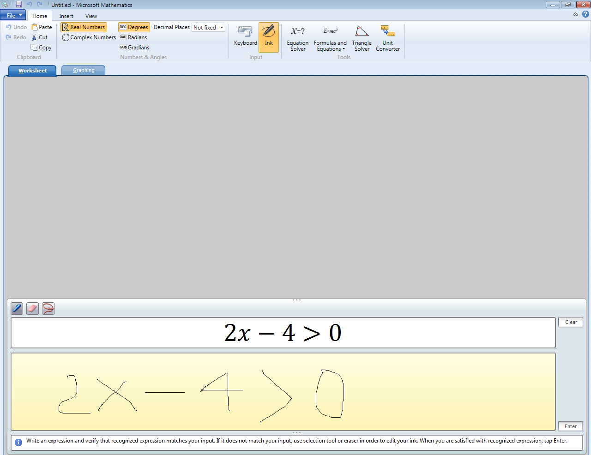Switch input to Keyboard mode
This screenshot has height=455, width=591.
tap(245, 37)
